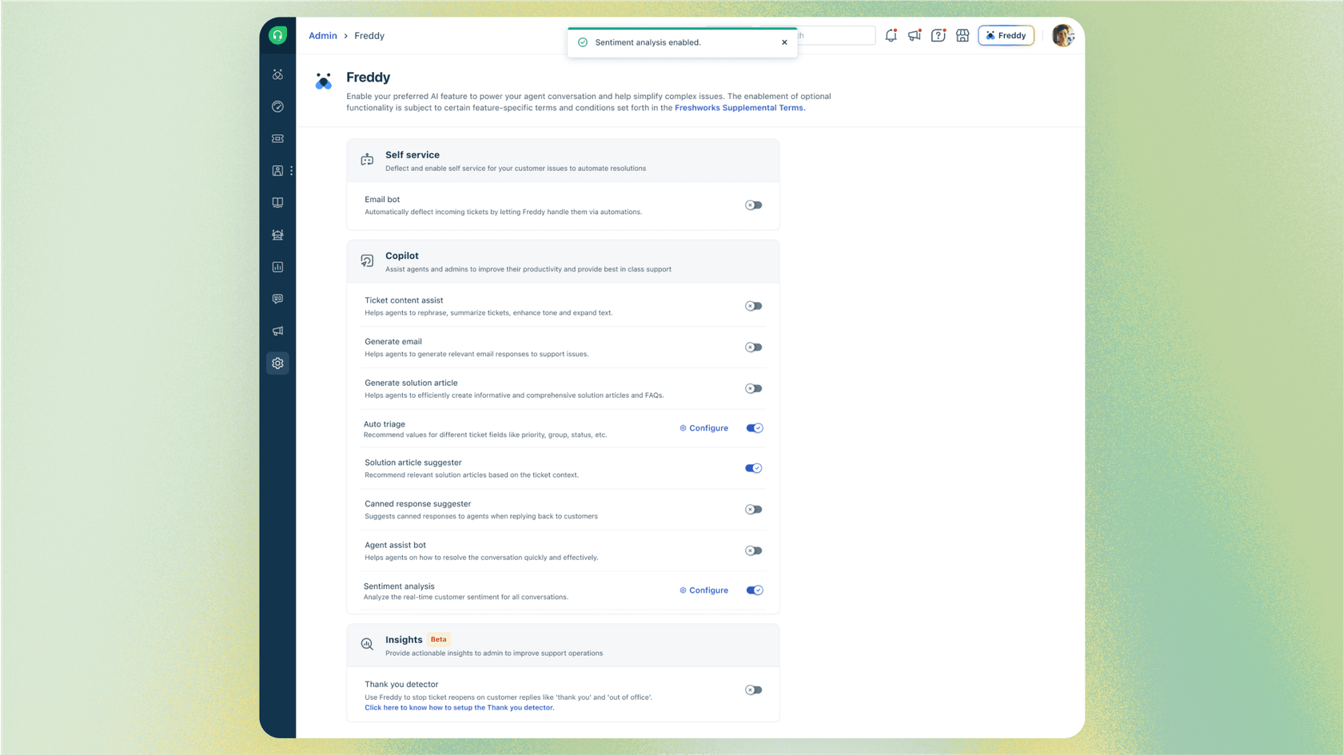Open the user profile avatar
This screenshot has height=755, width=1343.
(1062, 35)
